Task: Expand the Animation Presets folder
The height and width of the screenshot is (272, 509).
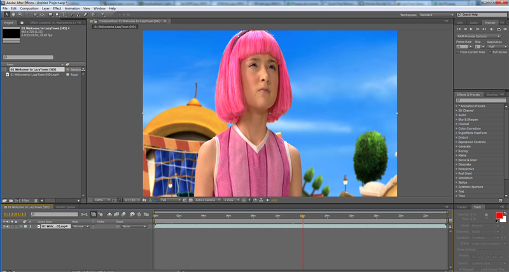Action: (x=456, y=106)
